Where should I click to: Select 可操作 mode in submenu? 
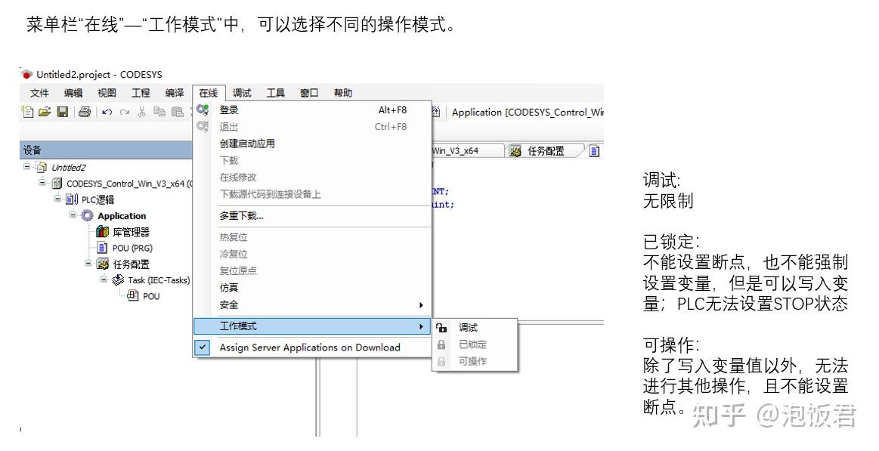[x=475, y=361]
